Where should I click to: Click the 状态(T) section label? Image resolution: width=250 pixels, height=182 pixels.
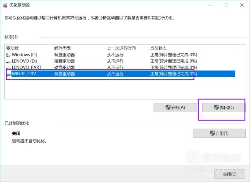11,37
